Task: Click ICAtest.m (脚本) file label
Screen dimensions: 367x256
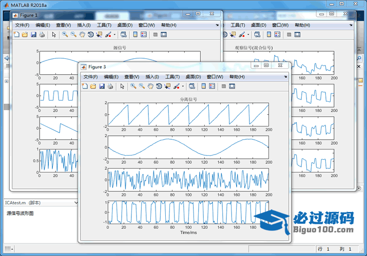Action: (x=23, y=203)
